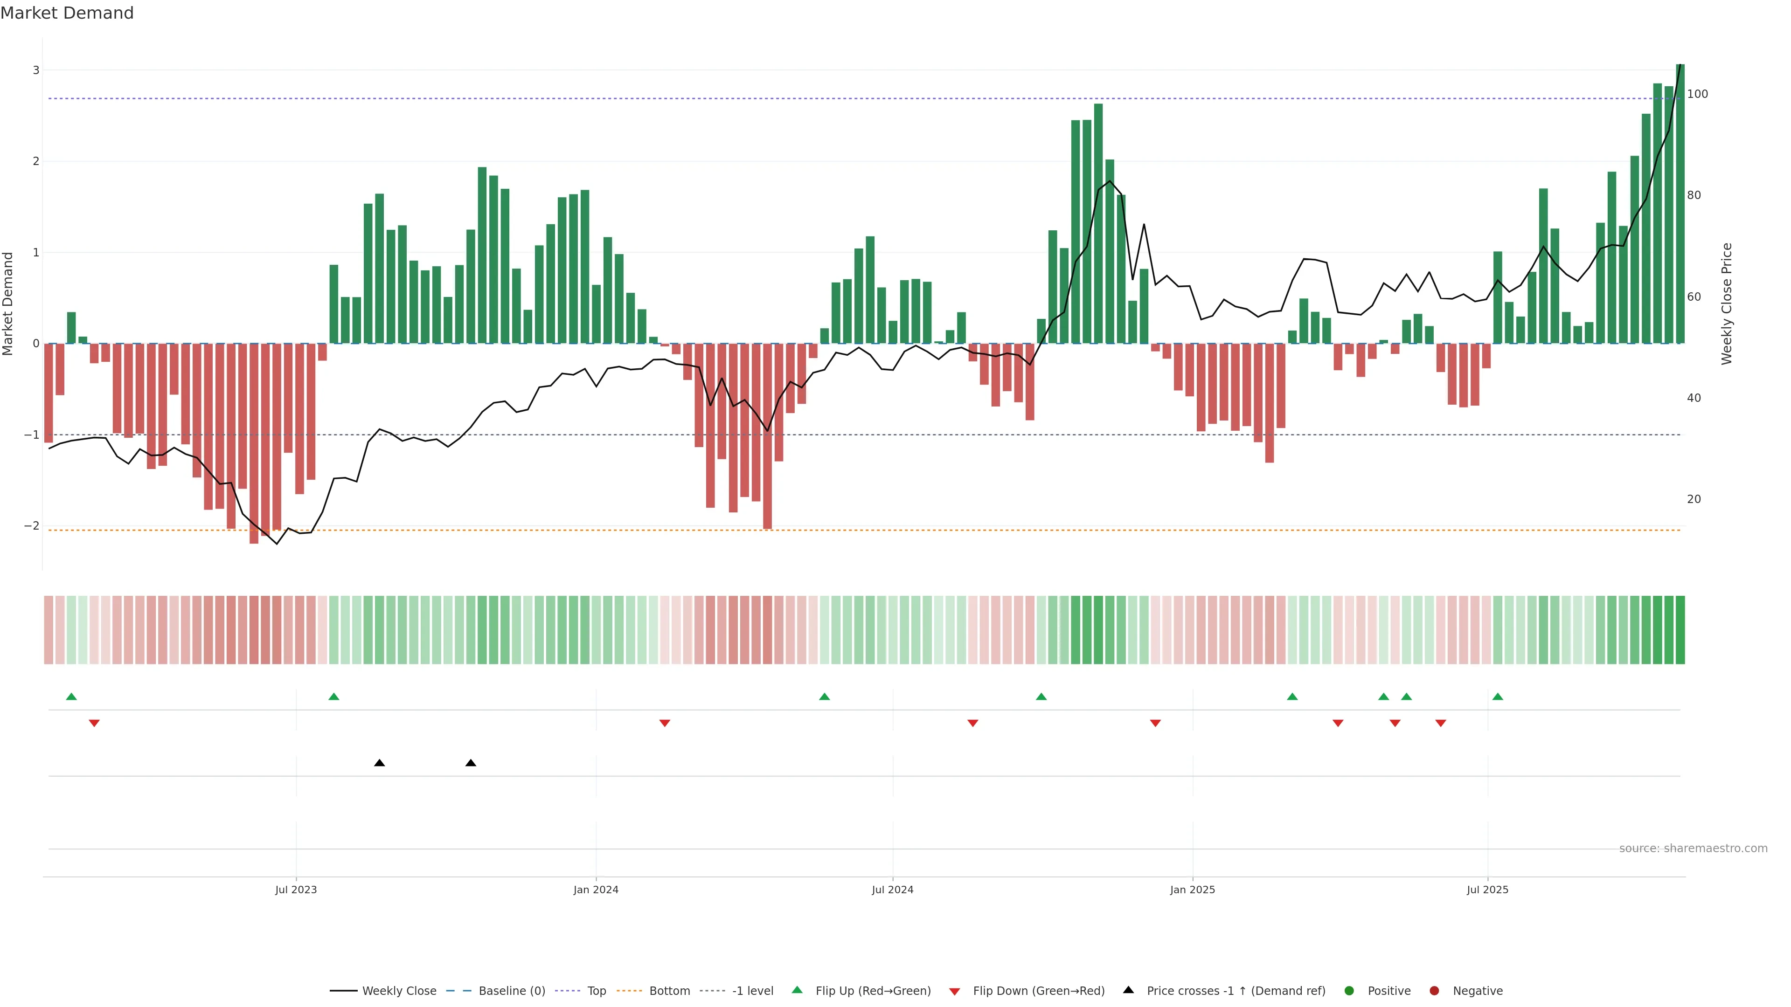
Task: Click the red Negative legend dot
Action: (1434, 990)
